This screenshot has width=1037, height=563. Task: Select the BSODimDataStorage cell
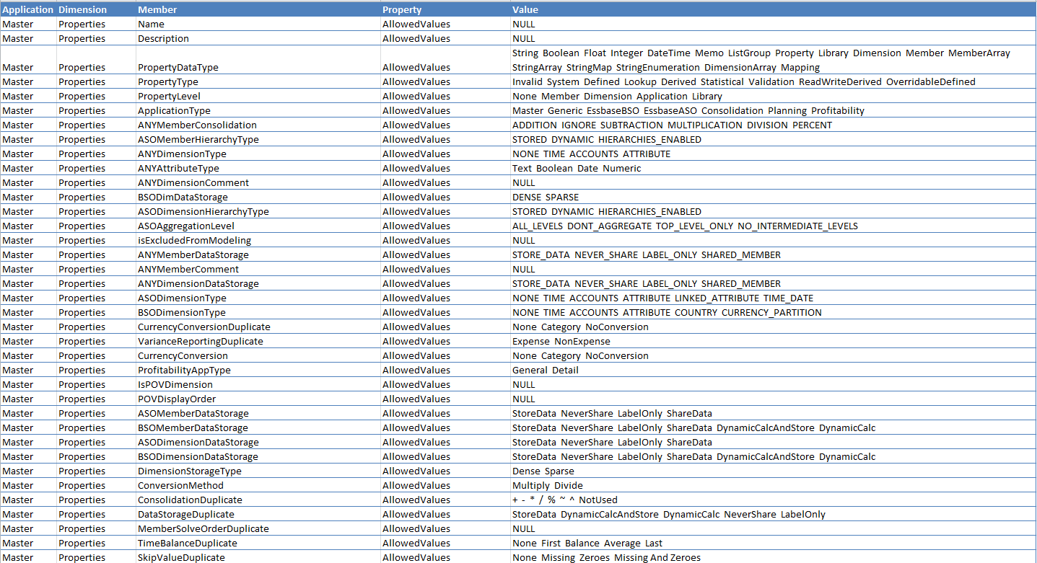coord(258,198)
